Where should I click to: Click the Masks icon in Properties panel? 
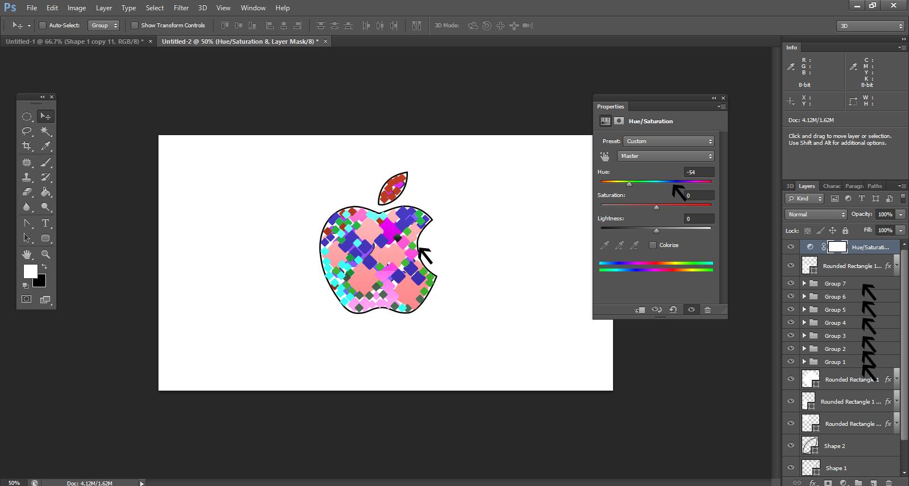coord(619,121)
